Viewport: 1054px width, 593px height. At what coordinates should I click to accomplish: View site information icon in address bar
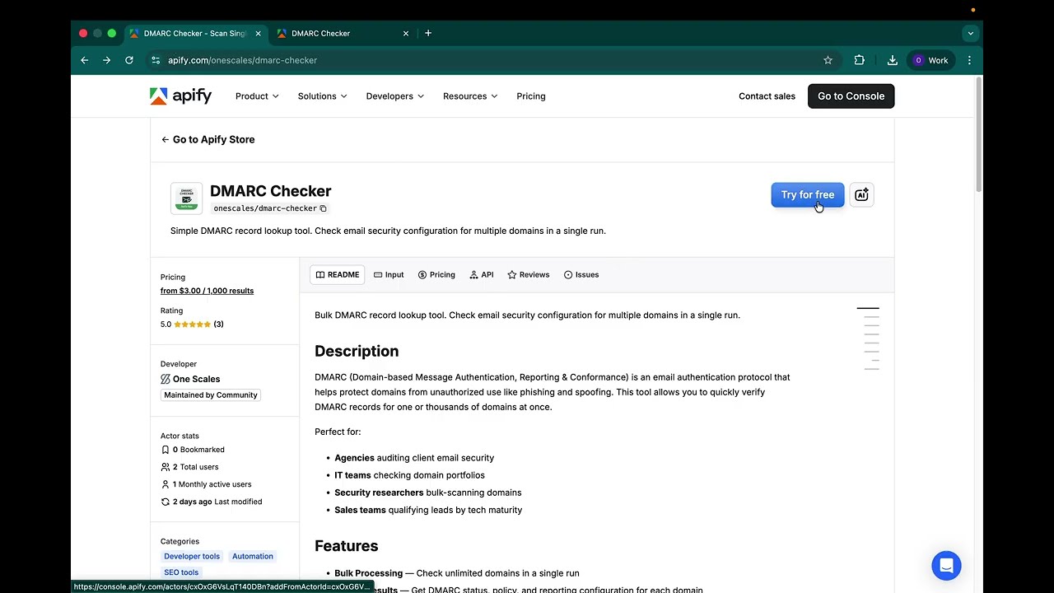(156, 60)
